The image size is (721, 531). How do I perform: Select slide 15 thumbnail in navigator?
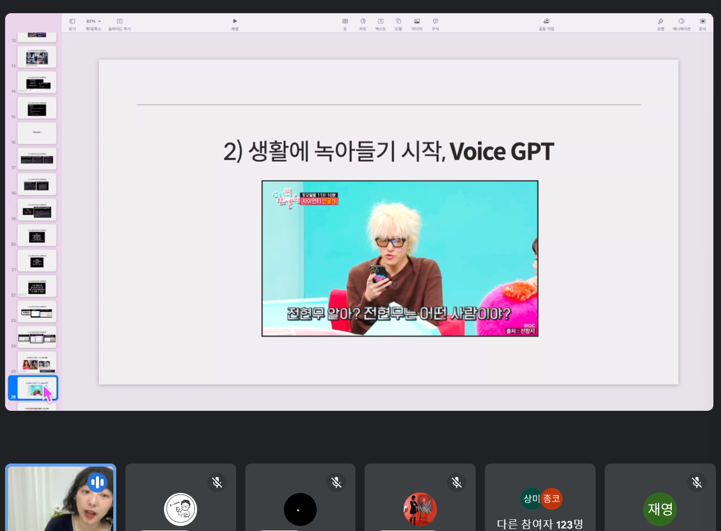37,108
